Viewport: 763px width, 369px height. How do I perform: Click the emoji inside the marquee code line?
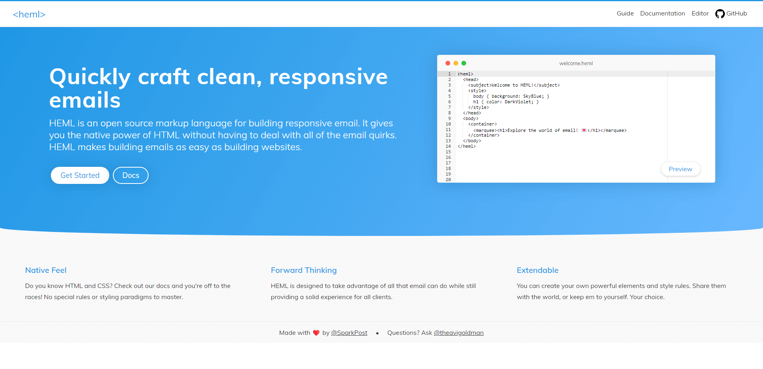(x=583, y=130)
